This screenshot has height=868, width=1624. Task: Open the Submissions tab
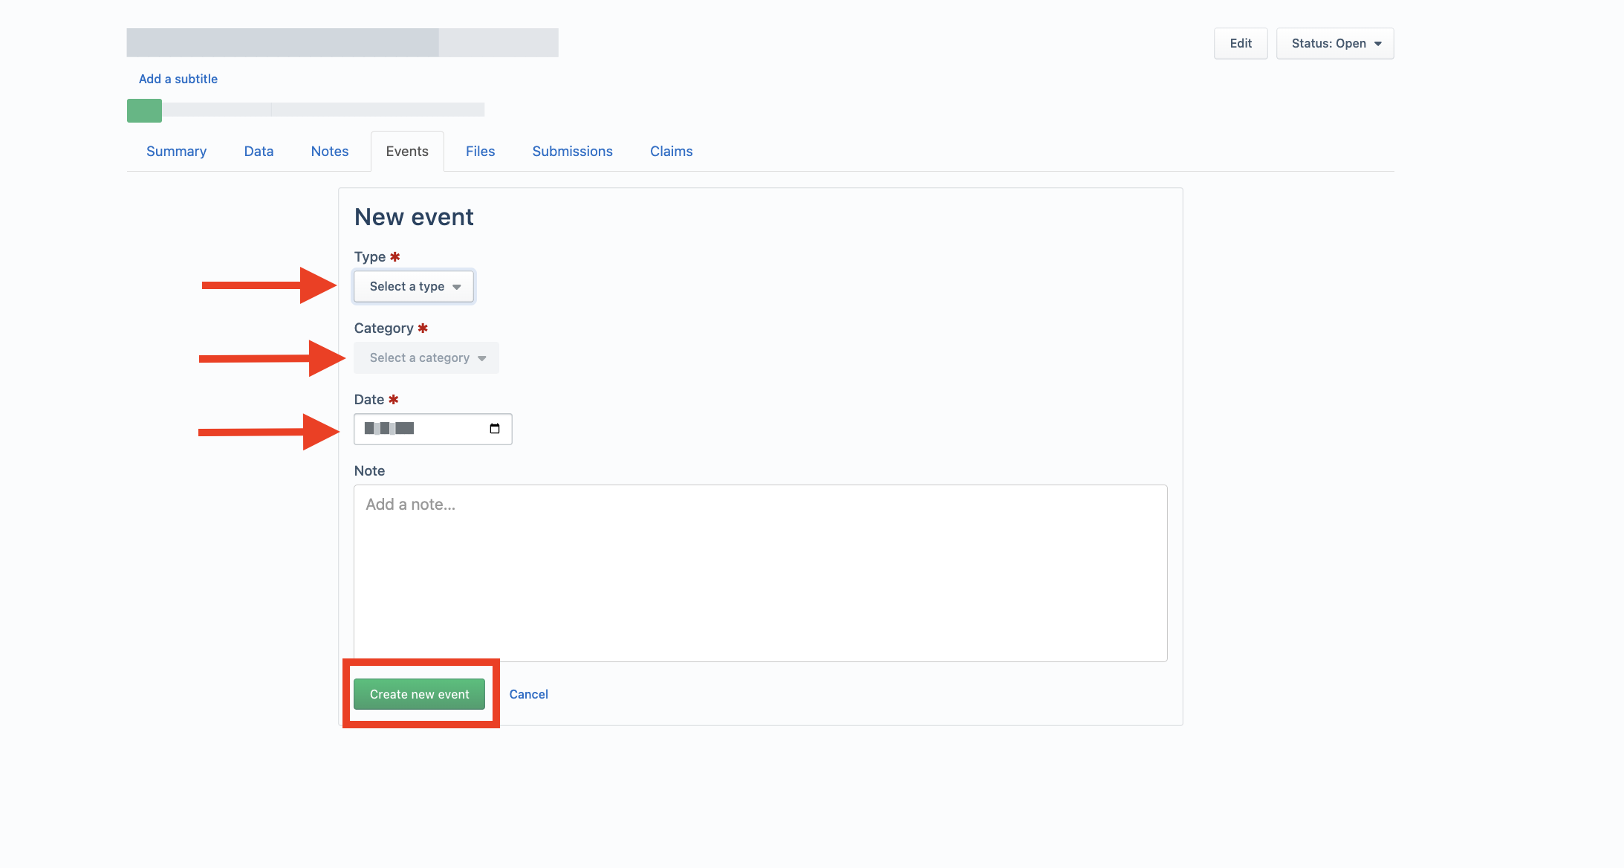(572, 151)
